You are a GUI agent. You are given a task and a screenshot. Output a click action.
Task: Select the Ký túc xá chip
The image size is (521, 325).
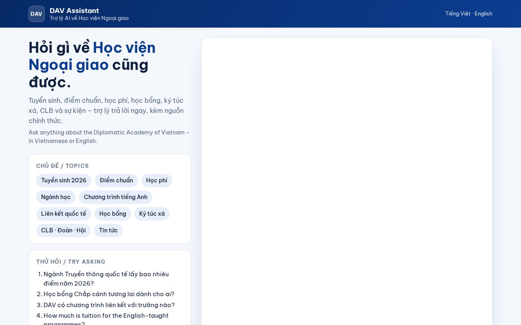[x=152, y=214]
